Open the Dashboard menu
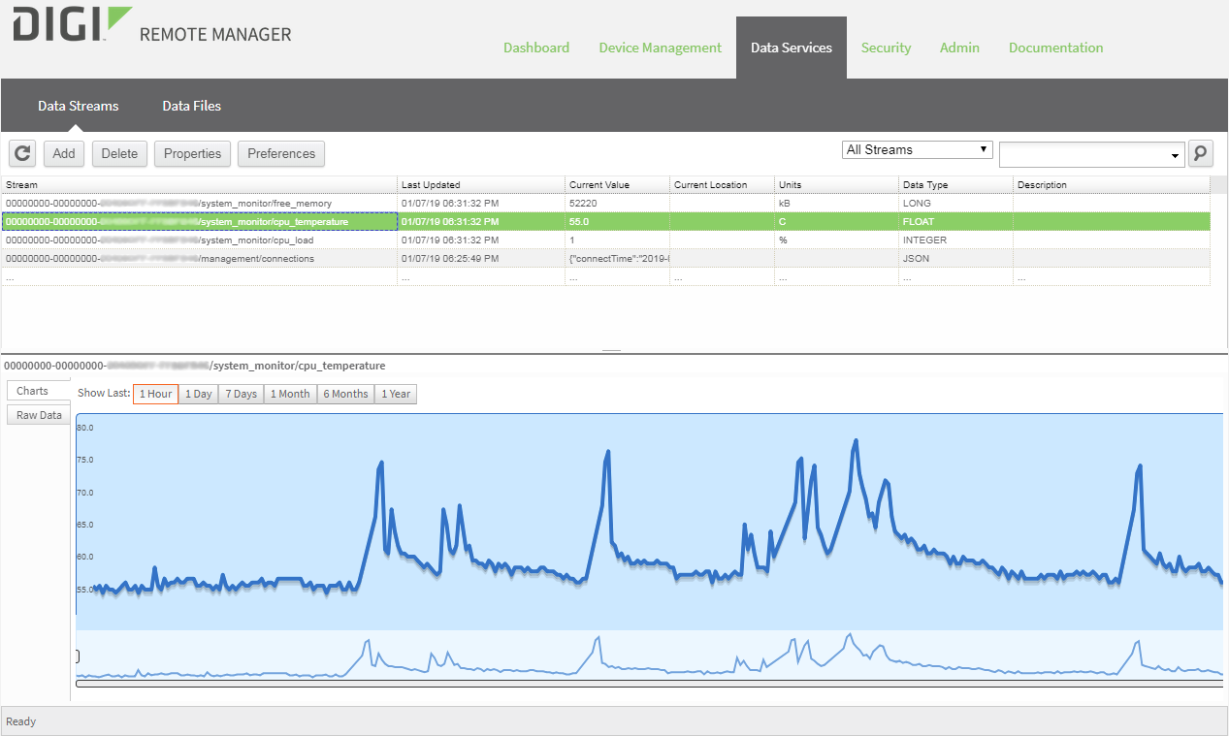Screen dimensions: 1229x736 point(536,48)
